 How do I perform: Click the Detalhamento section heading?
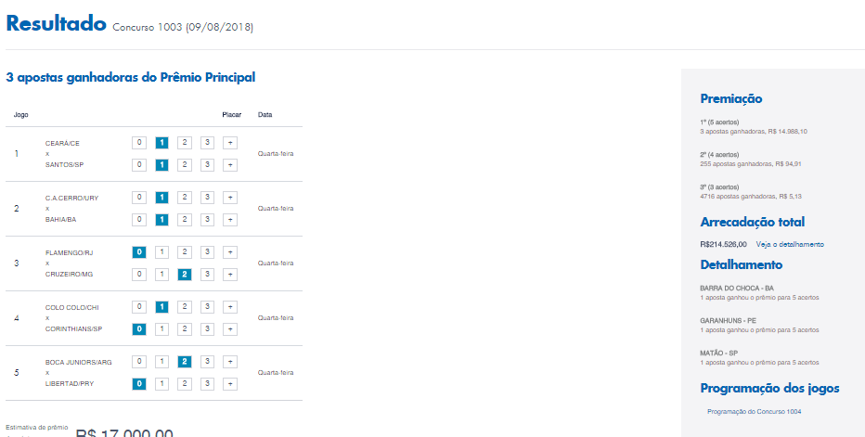point(742,264)
